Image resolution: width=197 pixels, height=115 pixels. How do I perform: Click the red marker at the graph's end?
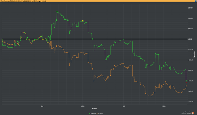(187, 82)
